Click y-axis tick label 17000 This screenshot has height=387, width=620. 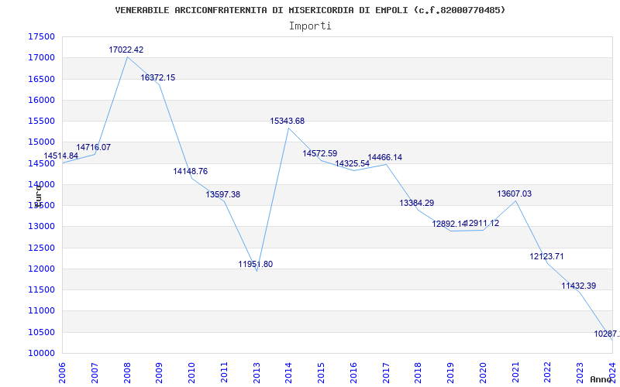point(41,57)
